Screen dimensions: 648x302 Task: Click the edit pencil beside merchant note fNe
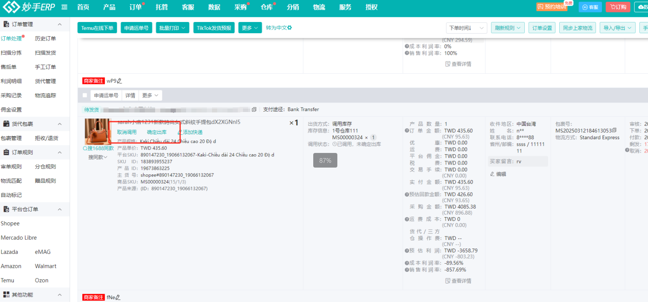(x=118, y=297)
